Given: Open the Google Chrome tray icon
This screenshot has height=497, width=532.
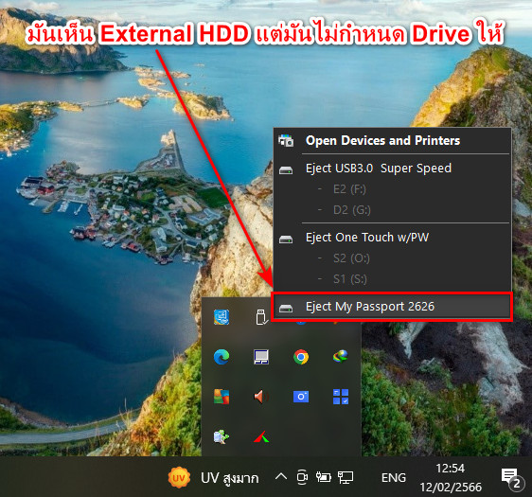Looking at the screenshot, I should 301,357.
